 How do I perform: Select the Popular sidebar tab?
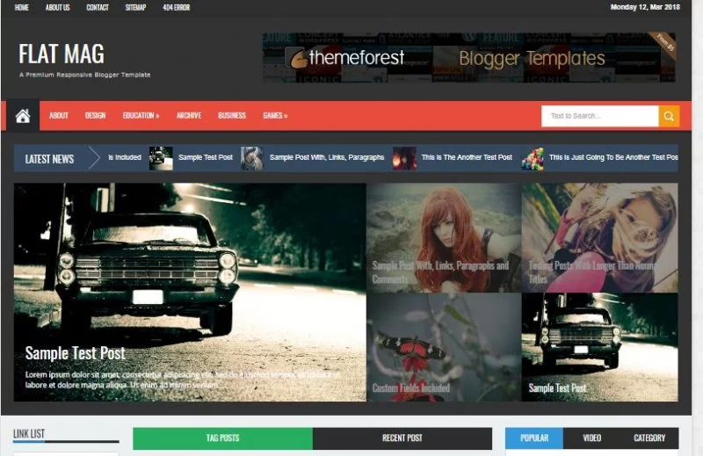tap(534, 438)
